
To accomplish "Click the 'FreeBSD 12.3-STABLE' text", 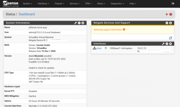I will point(39,62).
